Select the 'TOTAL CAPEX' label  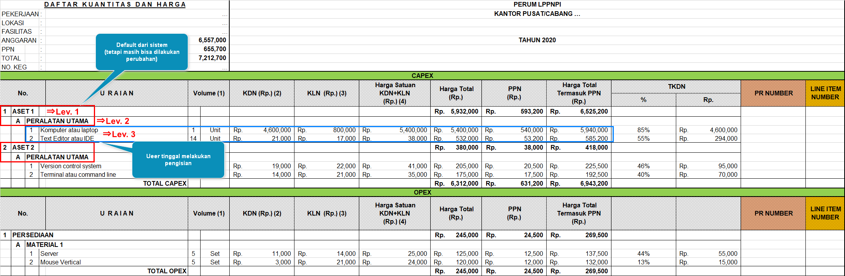tap(164, 183)
